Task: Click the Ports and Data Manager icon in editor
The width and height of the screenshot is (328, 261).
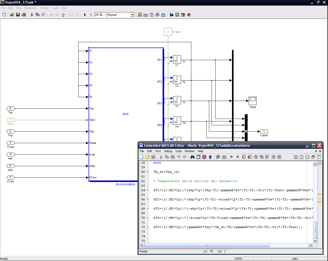Action: [198, 157]
